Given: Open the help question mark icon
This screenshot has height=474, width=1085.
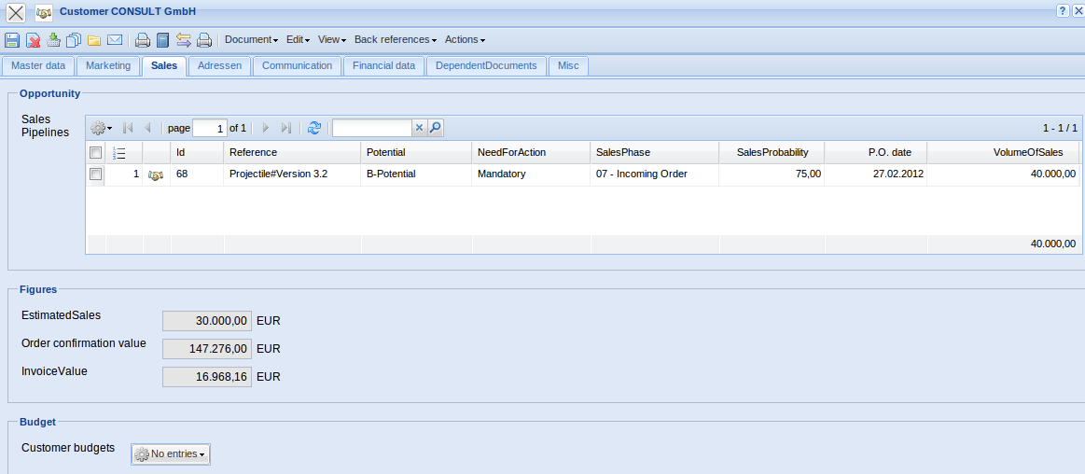Looking at the screenshot, I should click(1063, 10).
